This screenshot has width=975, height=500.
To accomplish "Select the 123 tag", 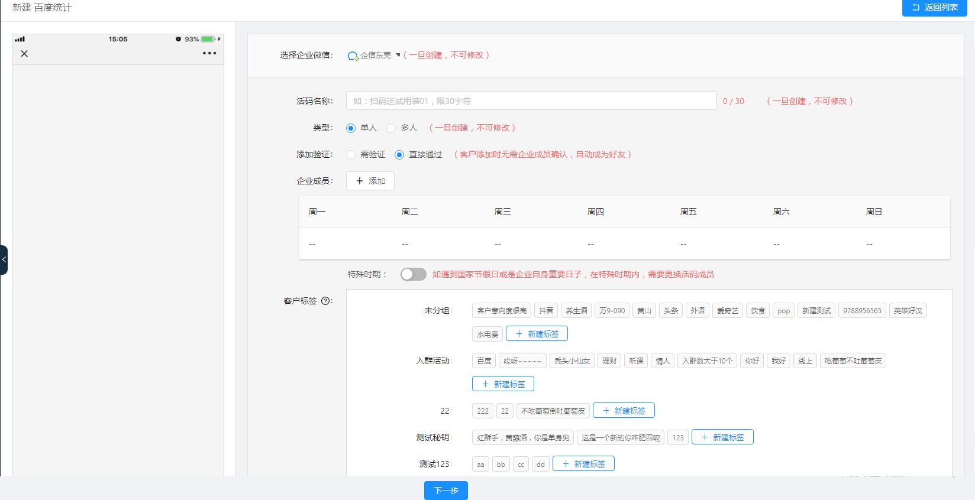I will 678,437.
